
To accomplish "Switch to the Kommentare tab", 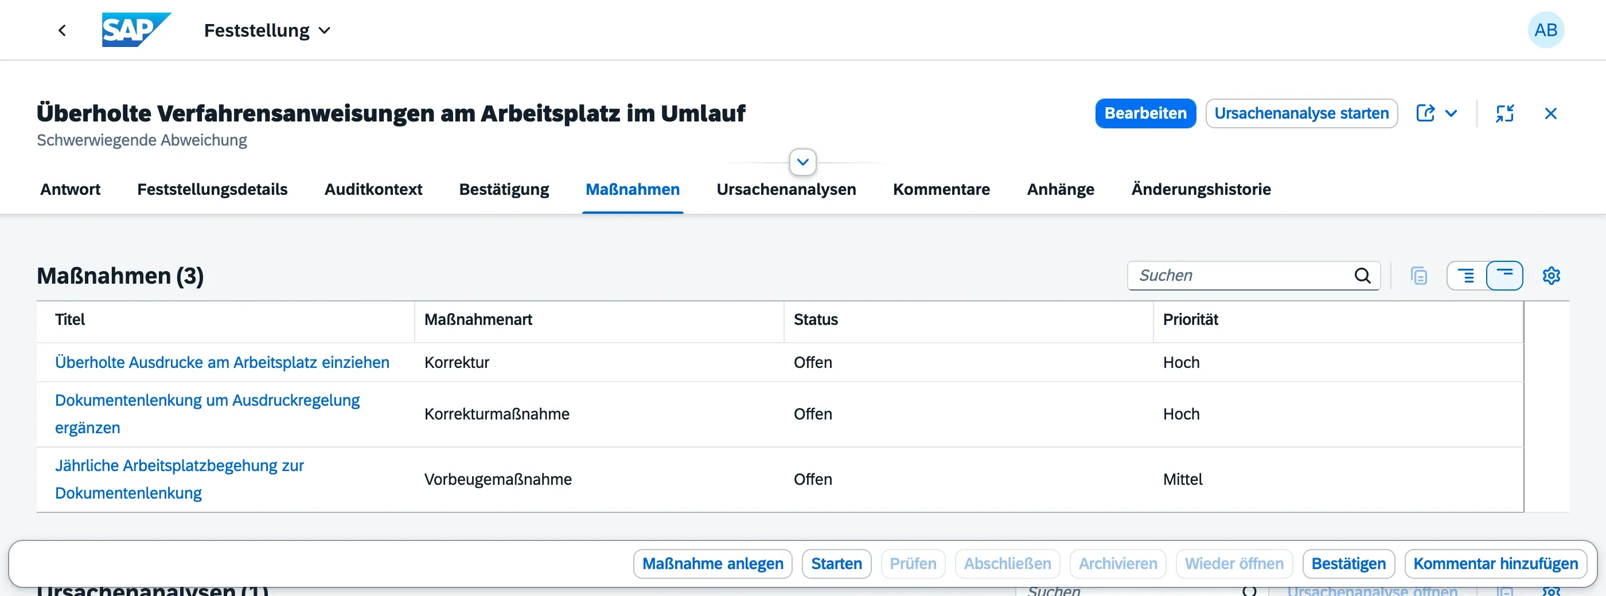I will (x=941, y=189).
